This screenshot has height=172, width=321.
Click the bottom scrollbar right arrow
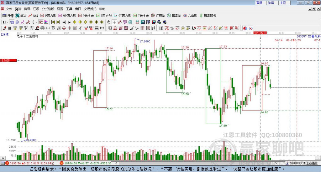tap(276, 163)
